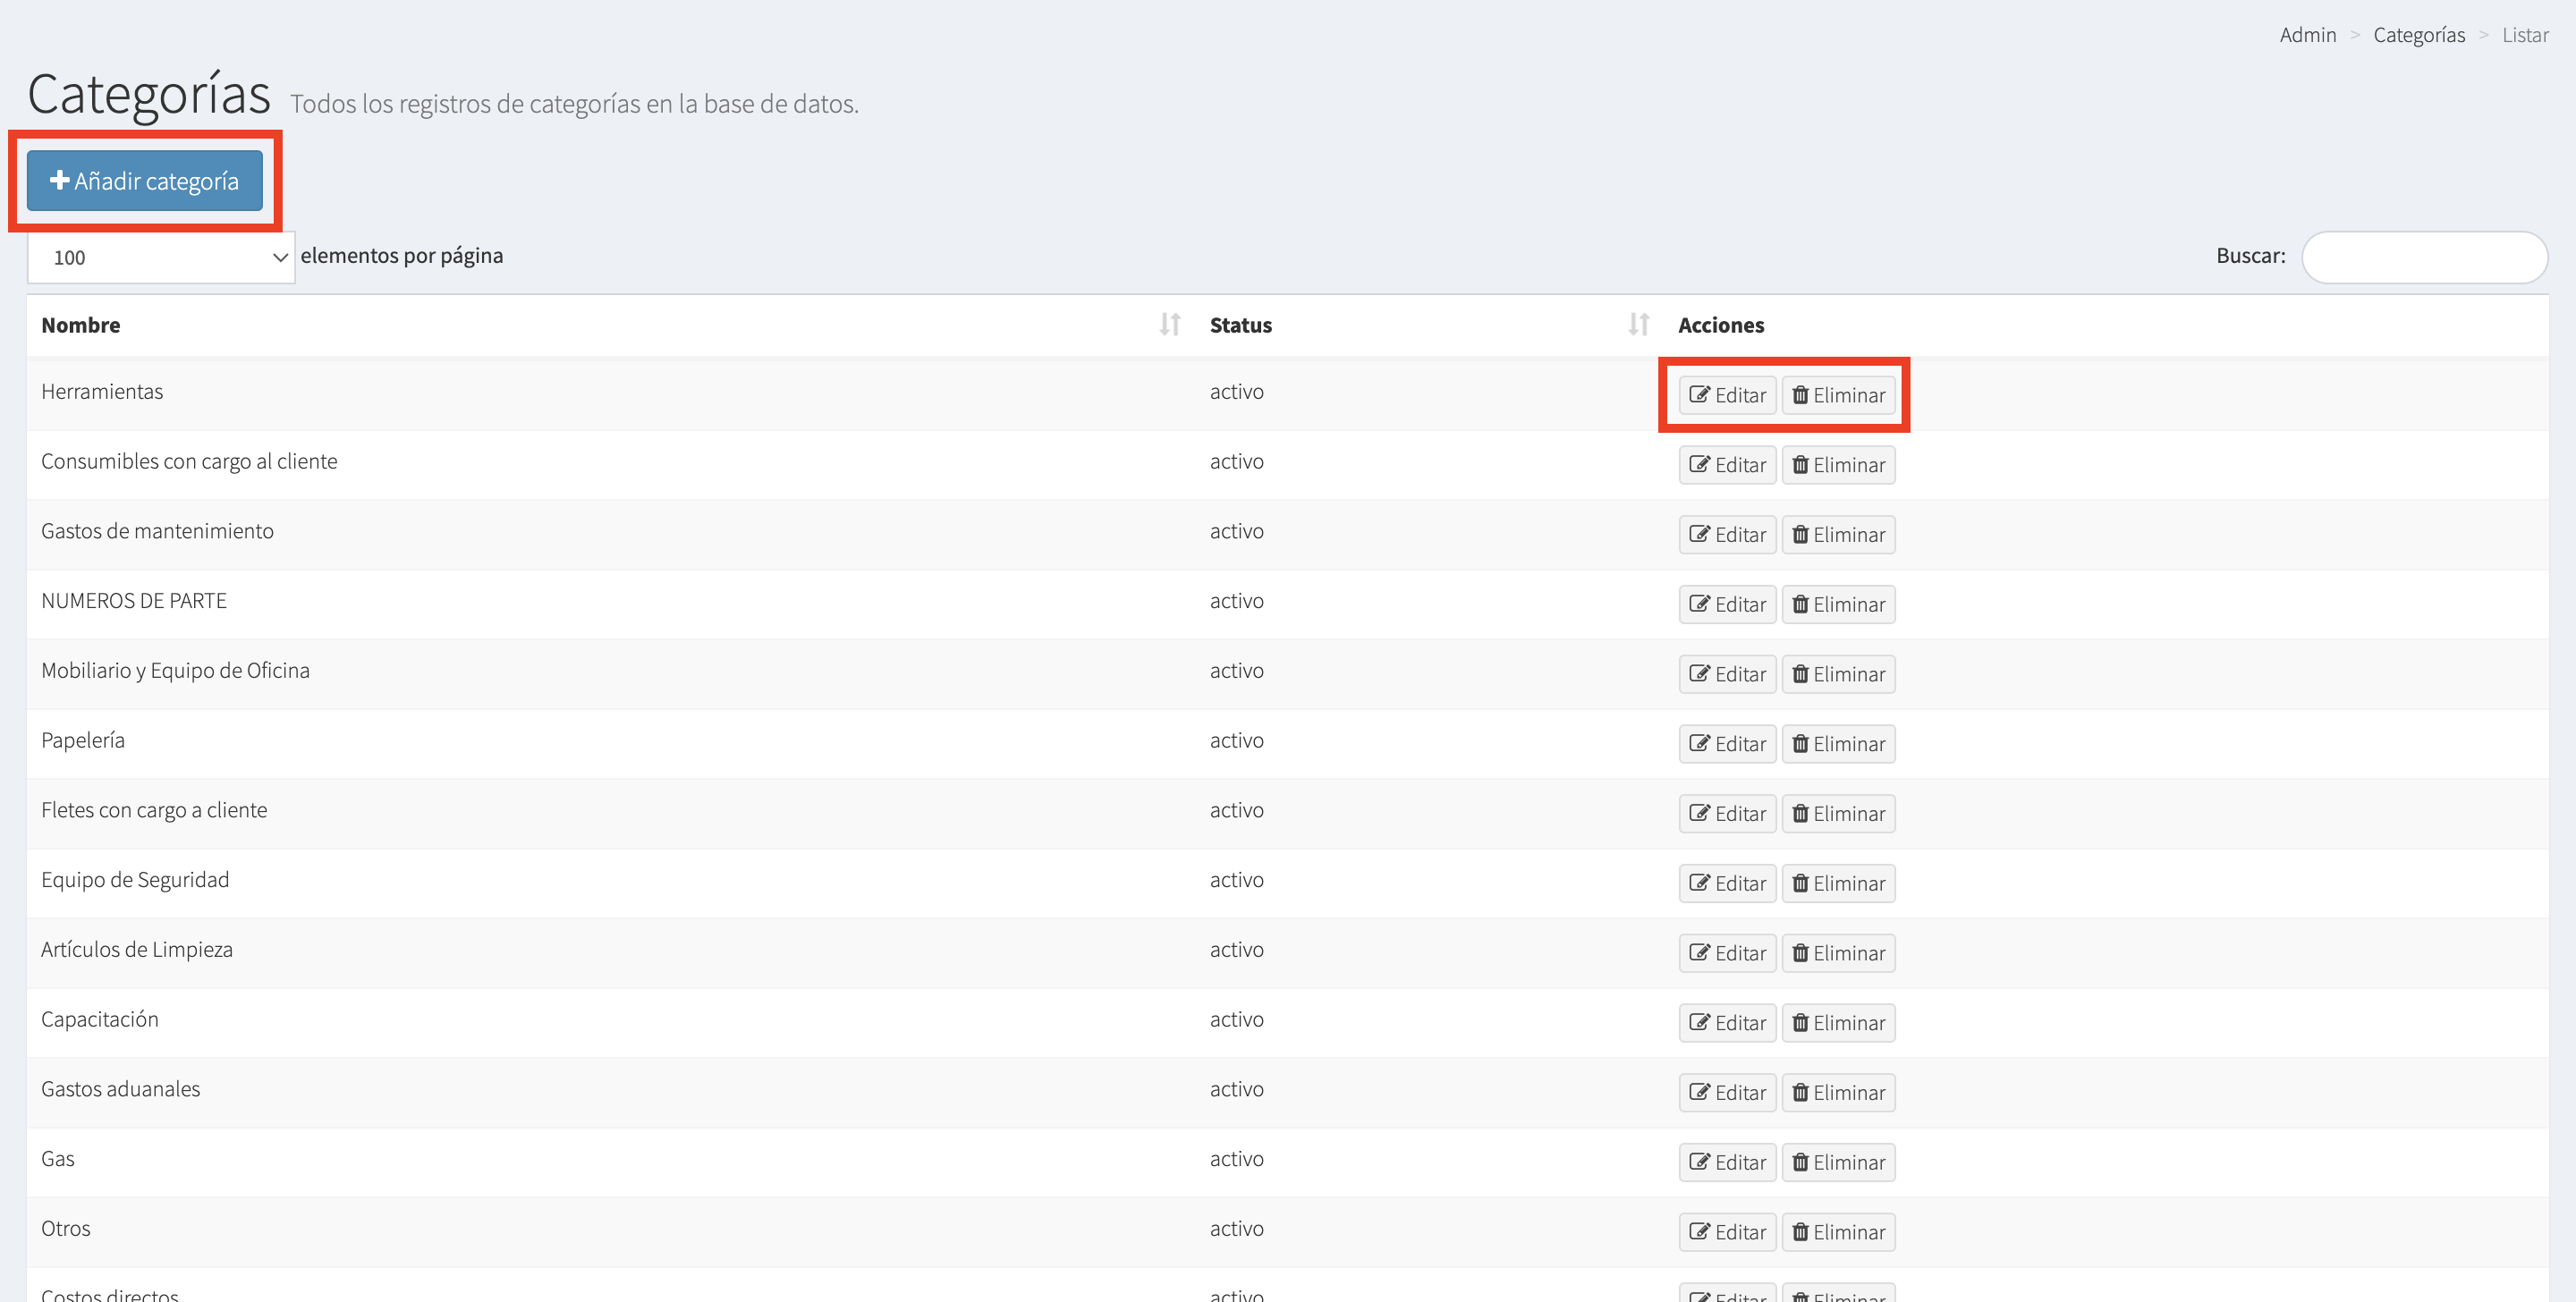Click the trash icon for Otros row
Image resolution: width=2576 pixels, height=1302 pixels.
[1800, 1231]
